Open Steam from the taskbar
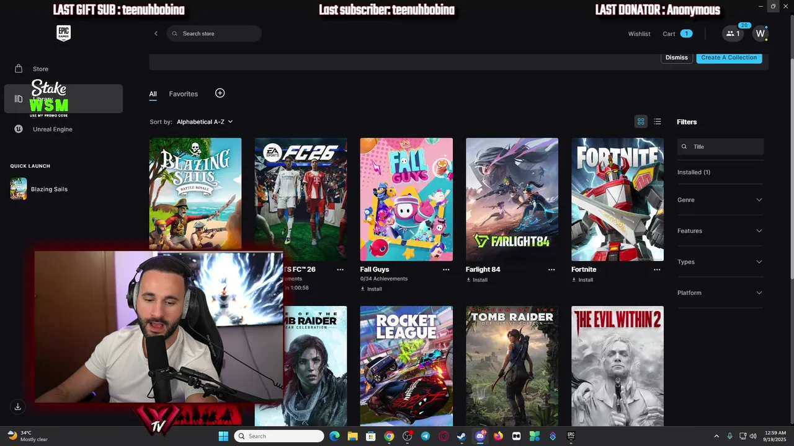This screenshot has width=794, height=446. tap(462, 436)
